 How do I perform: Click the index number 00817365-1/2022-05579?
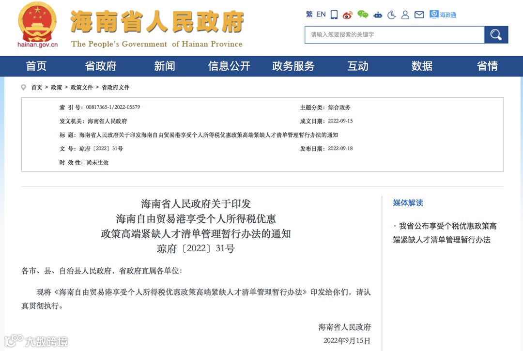click(113, 107)
